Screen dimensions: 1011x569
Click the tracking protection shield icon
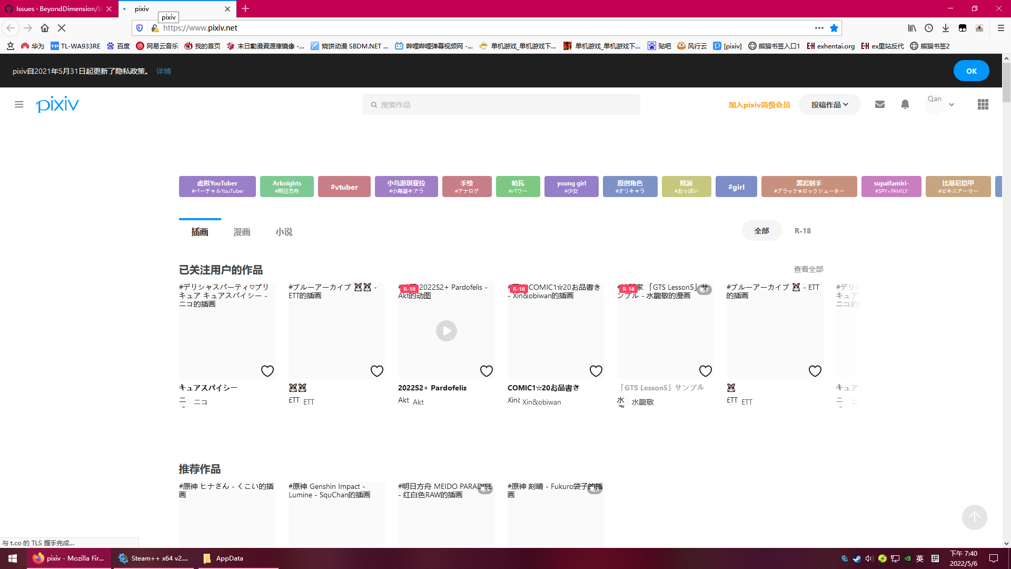click(138, 28)
